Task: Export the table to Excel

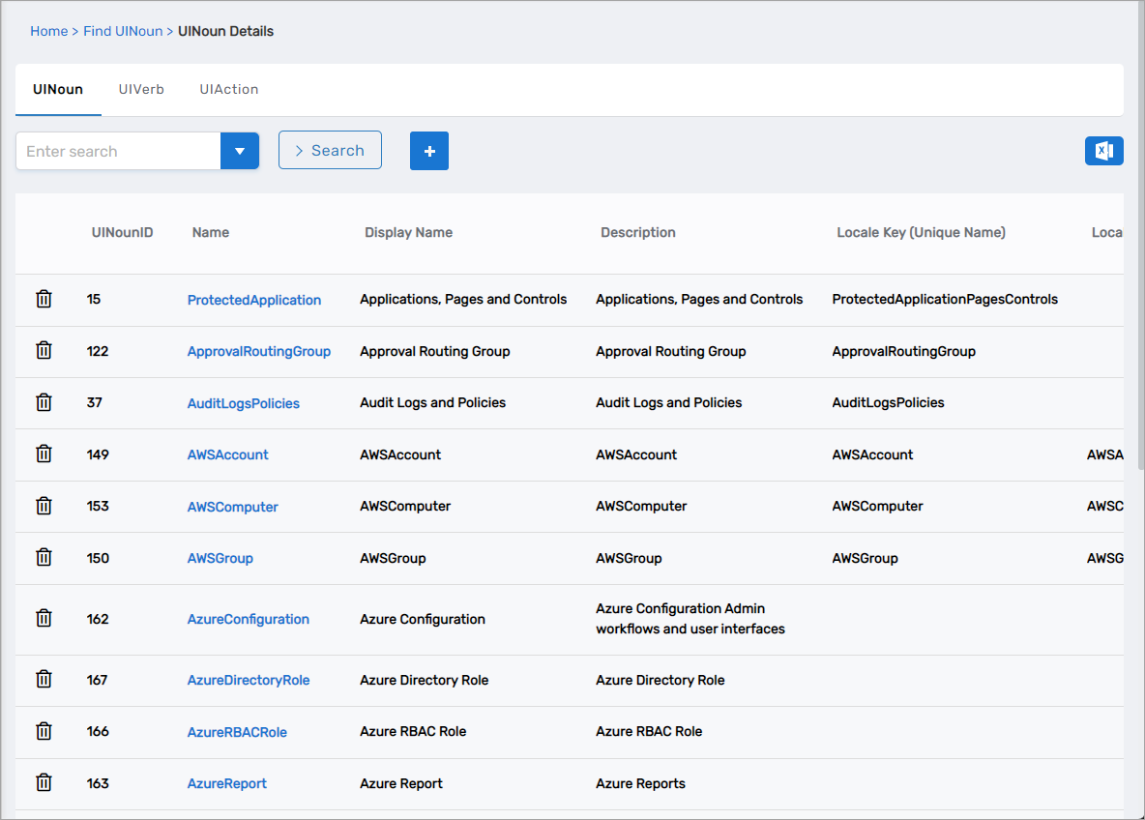Action: tap(1103, 151)
